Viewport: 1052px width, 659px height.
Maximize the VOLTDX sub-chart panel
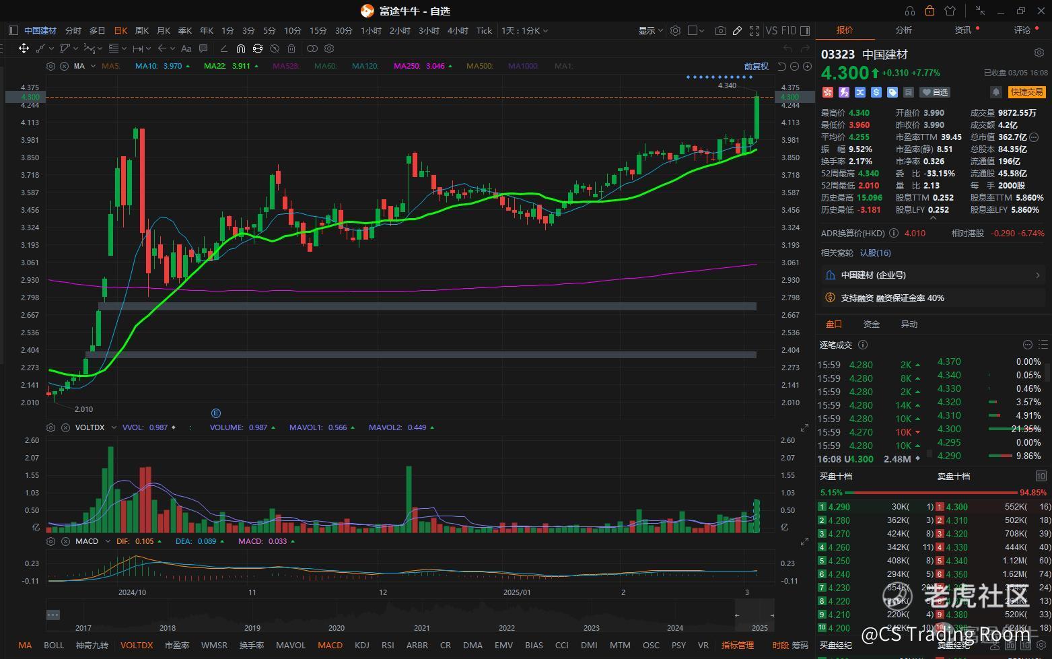[804, 428]
